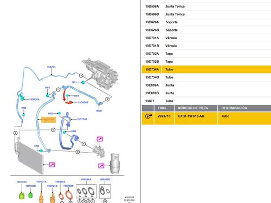Click the 19D626B label near the red bracket

(83, 102)
